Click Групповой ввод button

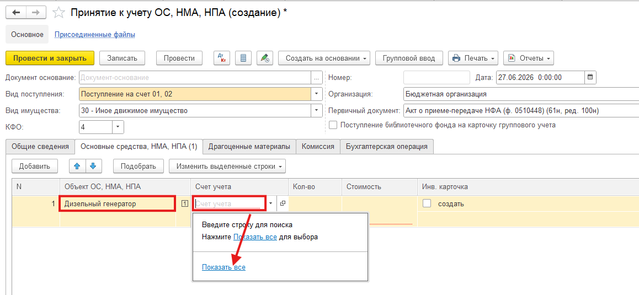(x=409, y=58)
